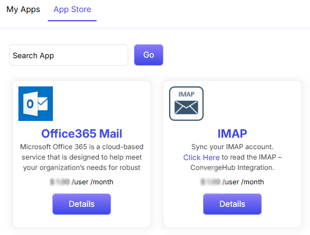Screen dimensions: 310x235
Task: Click the 'Sync your IMAP account.' text
Action: pyautogui.click(x=232, y=147)
